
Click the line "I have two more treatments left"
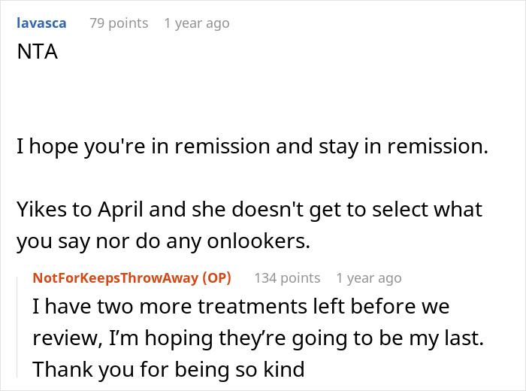241,306
